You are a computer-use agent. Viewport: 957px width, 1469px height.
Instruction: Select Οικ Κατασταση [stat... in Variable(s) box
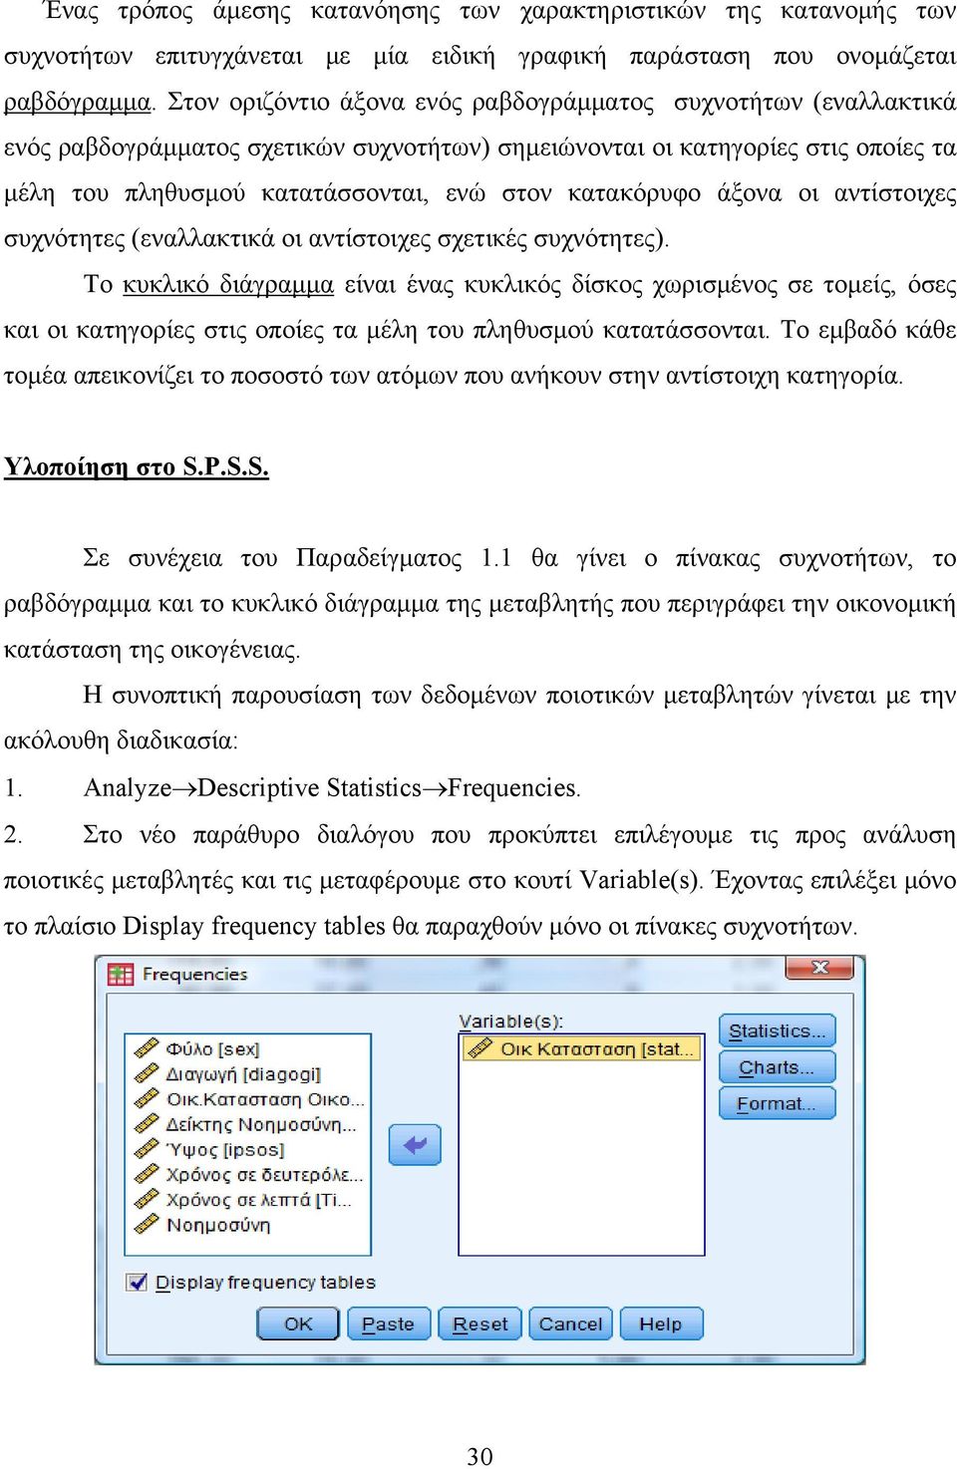click(581, 1048)
